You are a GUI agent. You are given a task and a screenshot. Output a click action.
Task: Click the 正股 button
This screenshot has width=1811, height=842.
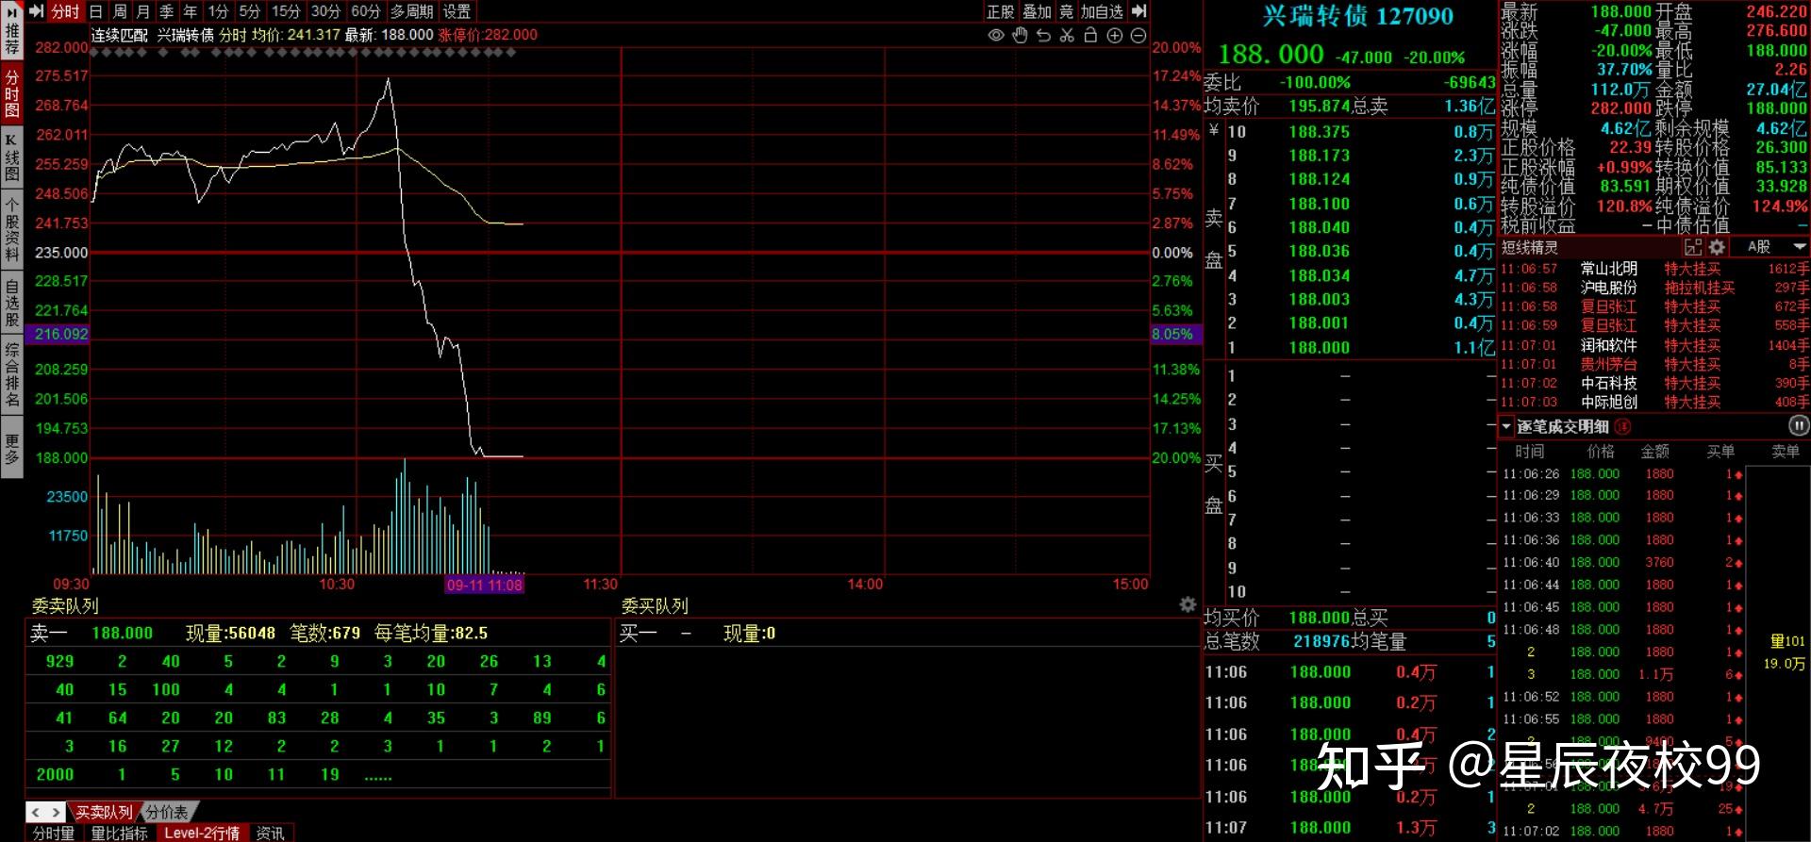pos(1001,11)
